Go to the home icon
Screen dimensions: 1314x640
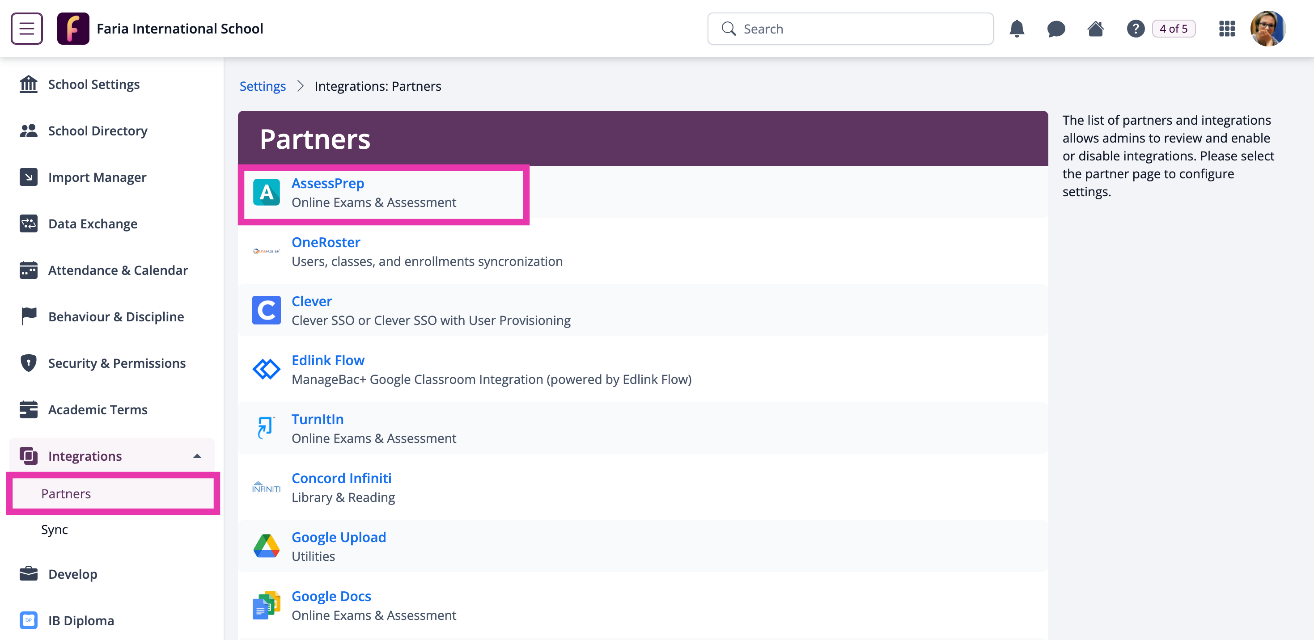[x=1095, y=29]
